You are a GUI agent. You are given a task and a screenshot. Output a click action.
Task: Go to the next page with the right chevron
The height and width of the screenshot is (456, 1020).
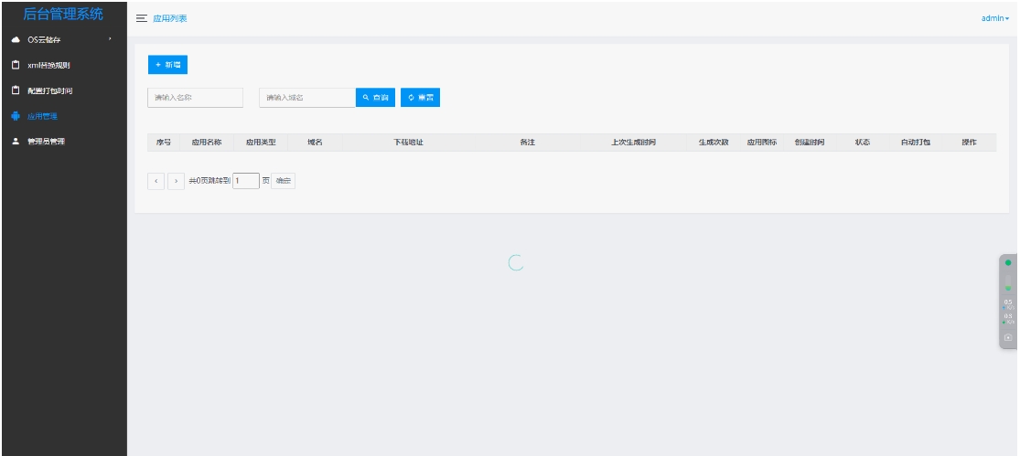(x=176, y=181)
